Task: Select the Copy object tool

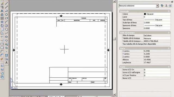Action: coord(2,7)
